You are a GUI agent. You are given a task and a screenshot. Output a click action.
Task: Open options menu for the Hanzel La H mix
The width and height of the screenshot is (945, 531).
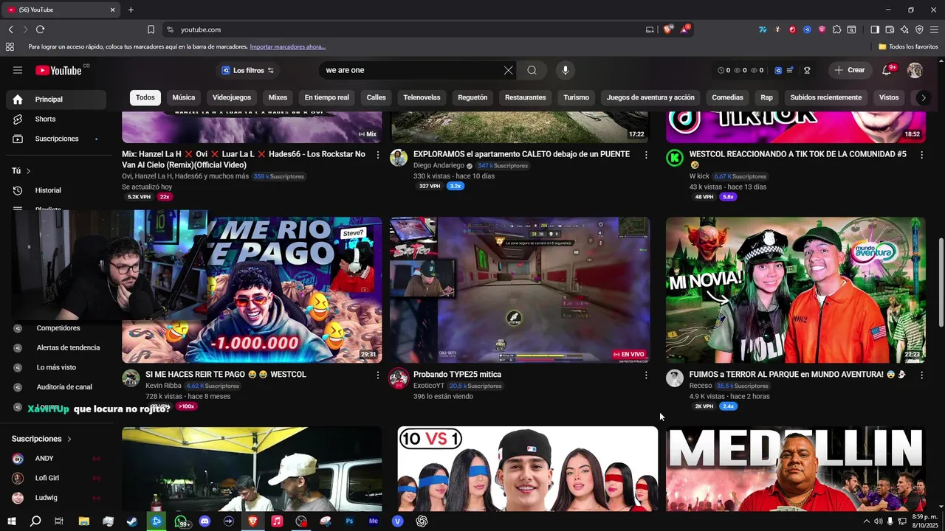(x=378, y=155)
